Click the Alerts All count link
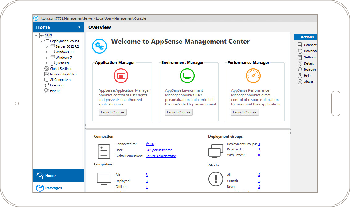350x207 pixels. (x=259, y=175)
